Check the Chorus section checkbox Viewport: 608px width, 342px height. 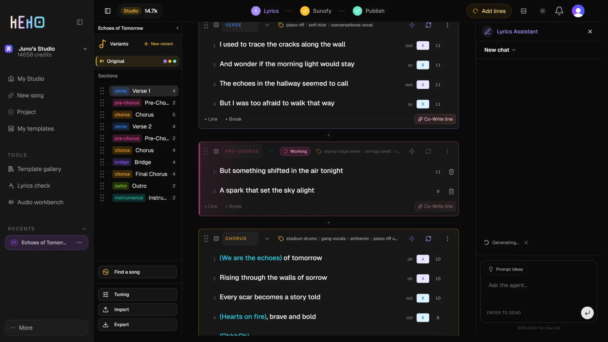(216, 239)
